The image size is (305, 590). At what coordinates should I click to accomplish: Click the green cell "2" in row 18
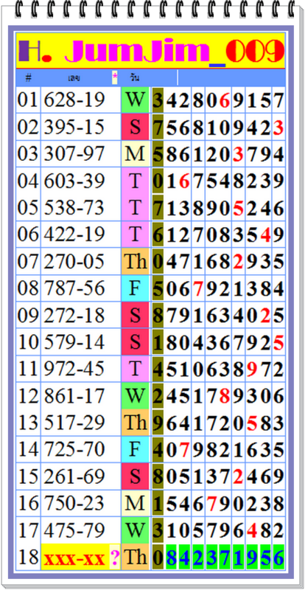[198, 557]
